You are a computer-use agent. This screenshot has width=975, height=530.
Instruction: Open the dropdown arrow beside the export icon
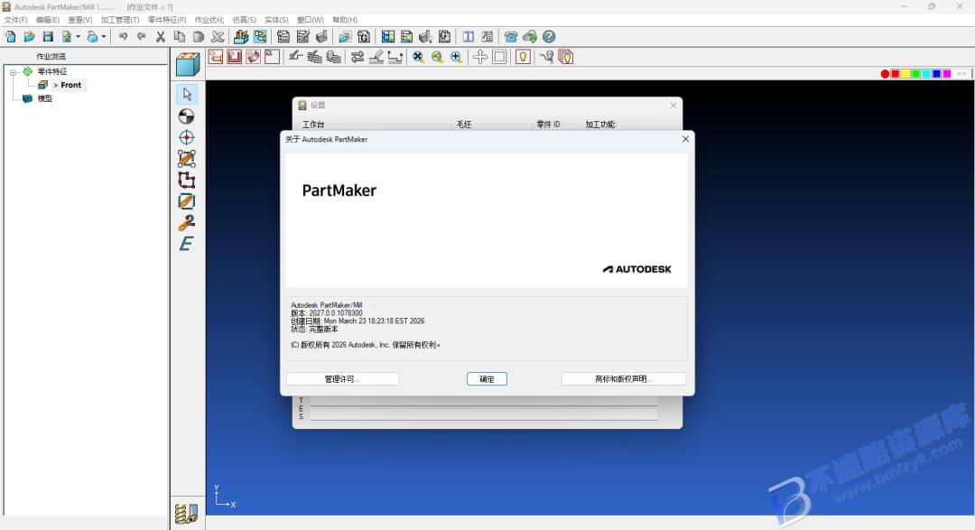104,37
